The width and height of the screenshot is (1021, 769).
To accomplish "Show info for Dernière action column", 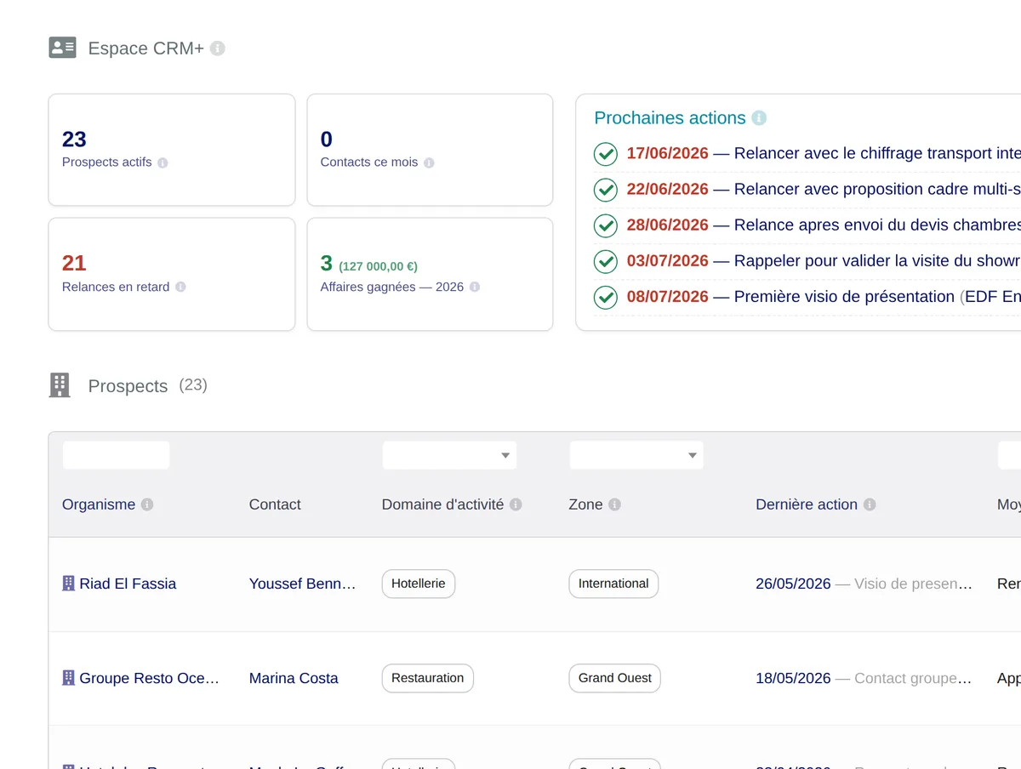I will (870, 504).
